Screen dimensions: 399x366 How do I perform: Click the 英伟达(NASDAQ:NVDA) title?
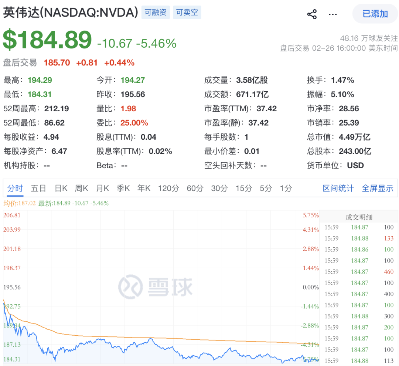tap(71, 13)
